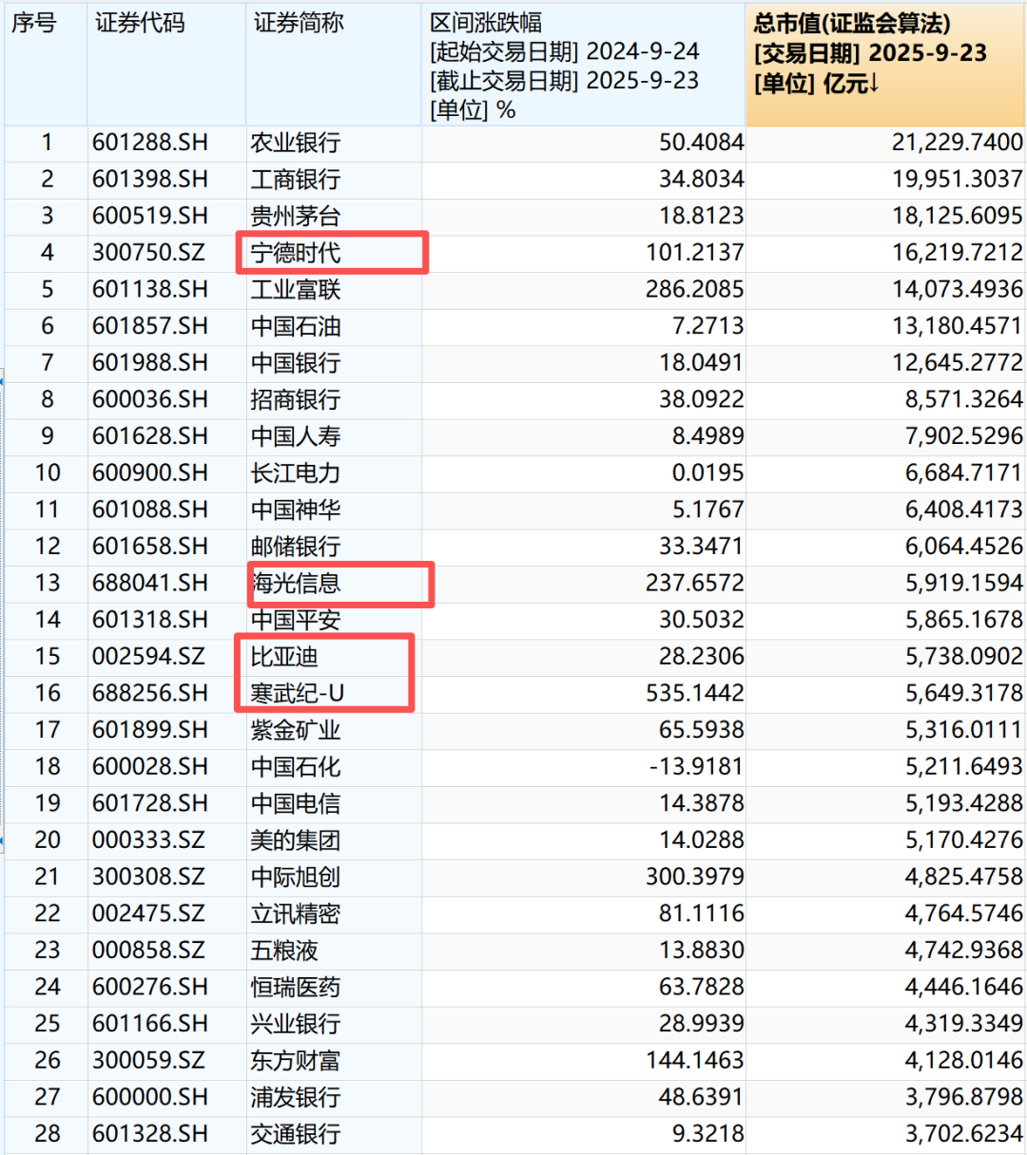The width and height of the screenshot is (1027, 1155).
Task: Click row number 28
Action: pos(48,1134)
